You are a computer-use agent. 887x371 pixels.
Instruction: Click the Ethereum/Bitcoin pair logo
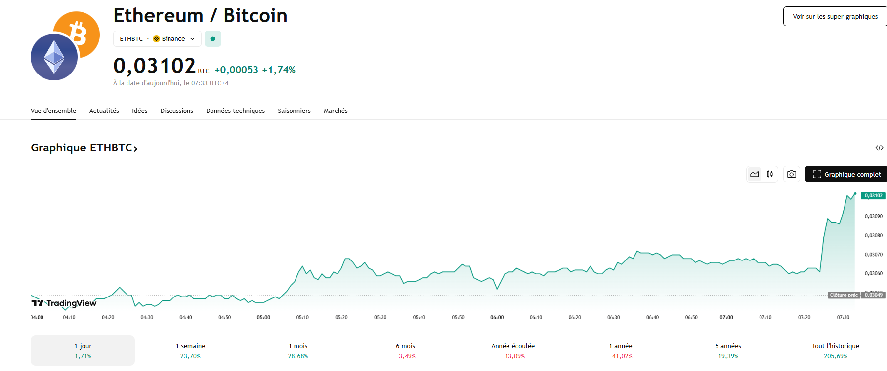[x=65, y=46]
